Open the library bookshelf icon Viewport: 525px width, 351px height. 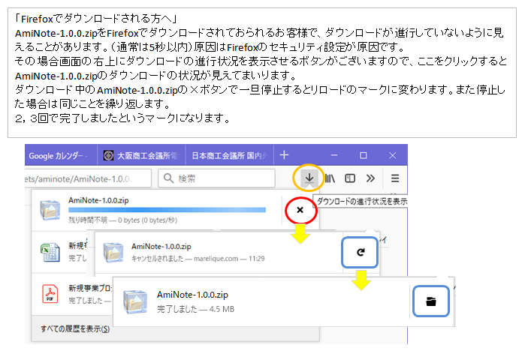[330, 178]
